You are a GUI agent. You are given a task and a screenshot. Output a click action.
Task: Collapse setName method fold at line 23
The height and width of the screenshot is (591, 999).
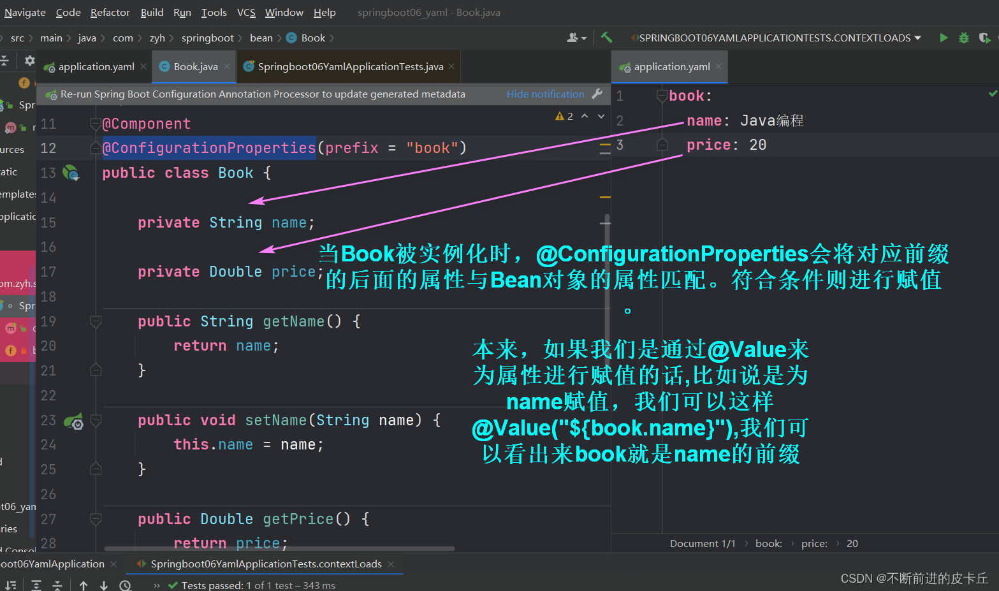click(x=96, y=420)
